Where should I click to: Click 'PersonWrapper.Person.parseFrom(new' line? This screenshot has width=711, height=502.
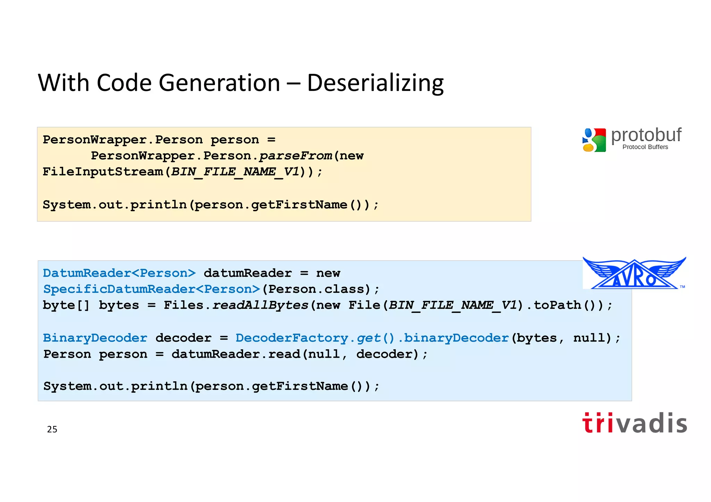[x=227, y=156]
